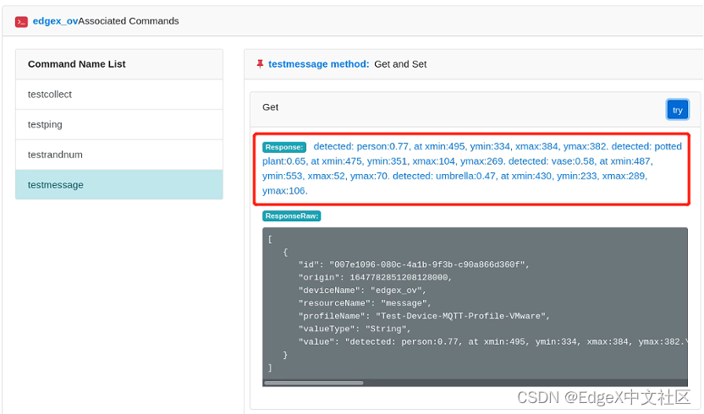Click the red terminal icon beside edgex_ov
Screen dimensions: 704x414
point(21,21)
